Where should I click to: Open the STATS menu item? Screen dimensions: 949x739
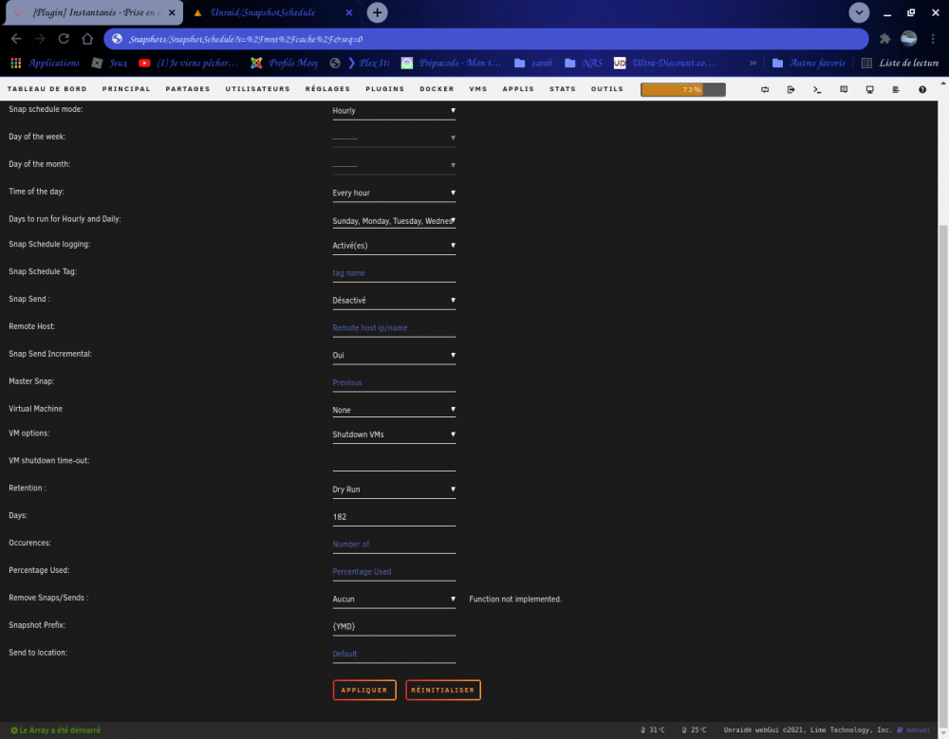562,89
